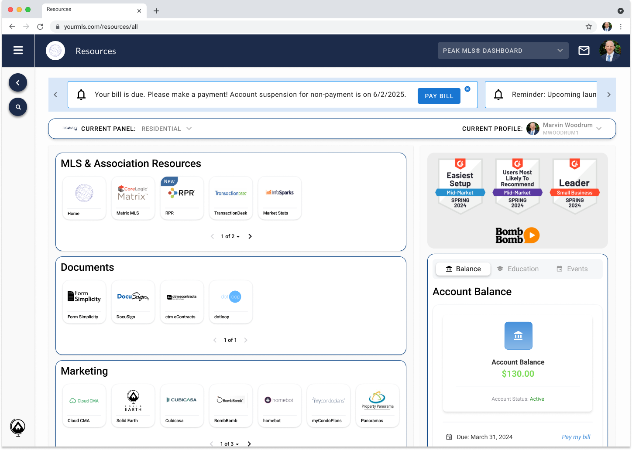
Task: Open the round search button in sidebar
Action: click(x=18, y=107)
